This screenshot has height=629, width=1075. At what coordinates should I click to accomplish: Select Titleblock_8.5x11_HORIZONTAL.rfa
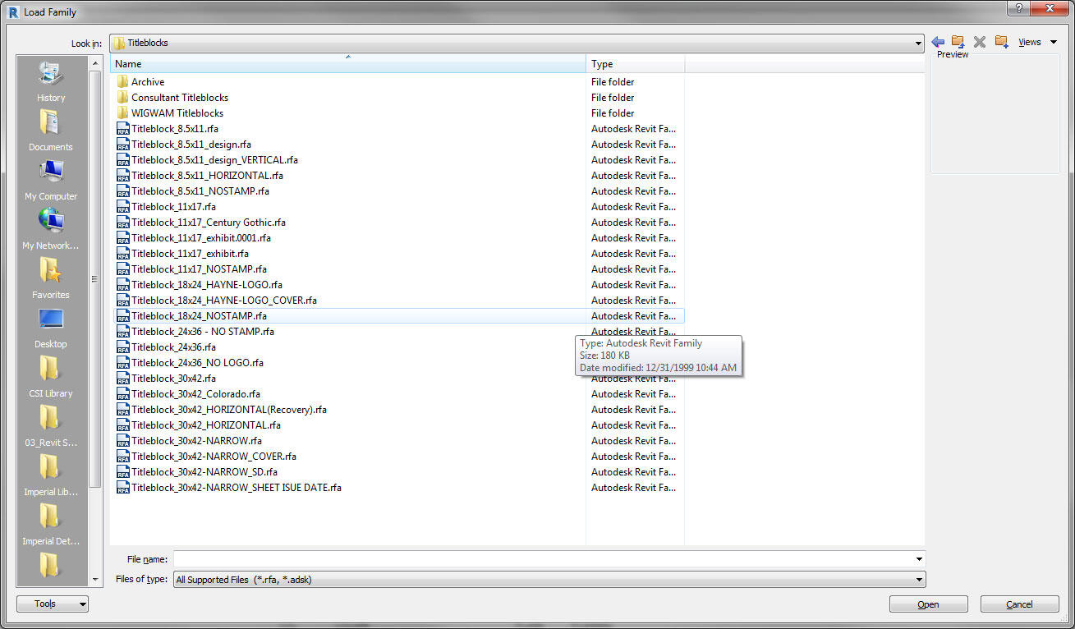tap(207, 176)
